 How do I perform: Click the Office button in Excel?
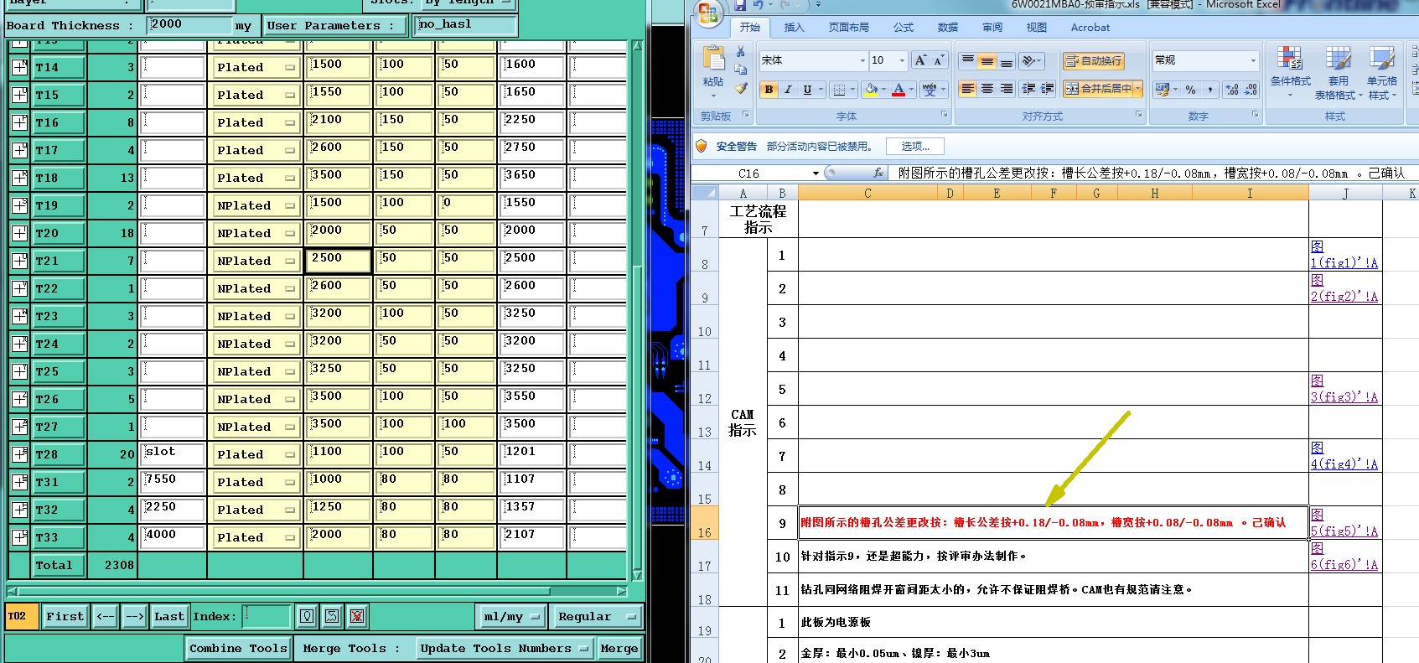click(708, 12)
